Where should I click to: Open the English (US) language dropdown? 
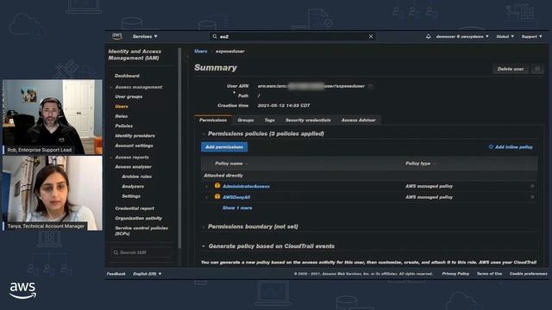pos(147,274)
